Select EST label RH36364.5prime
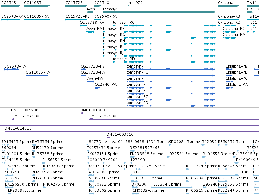Image resolution: width=259 pixels, height=195 pixels. pyautogui.click(x=47, y=142)
